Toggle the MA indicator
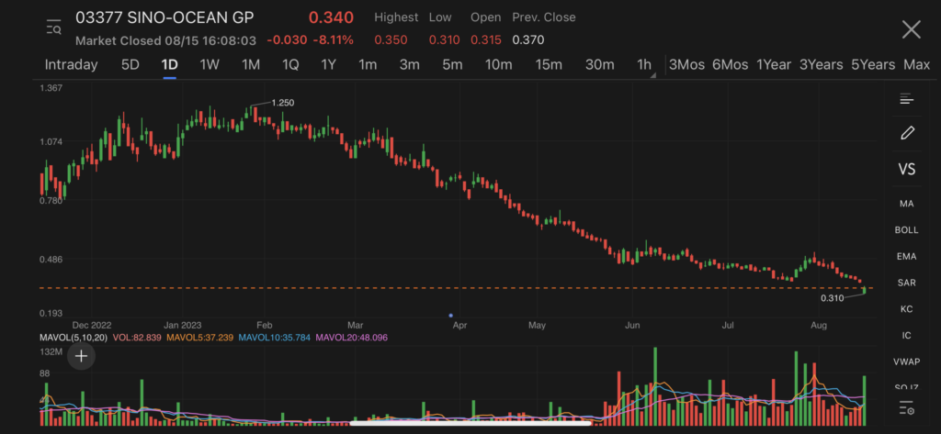Image resolution: width=941 pixels, height=434 pixels. click(x=906, y=204)
